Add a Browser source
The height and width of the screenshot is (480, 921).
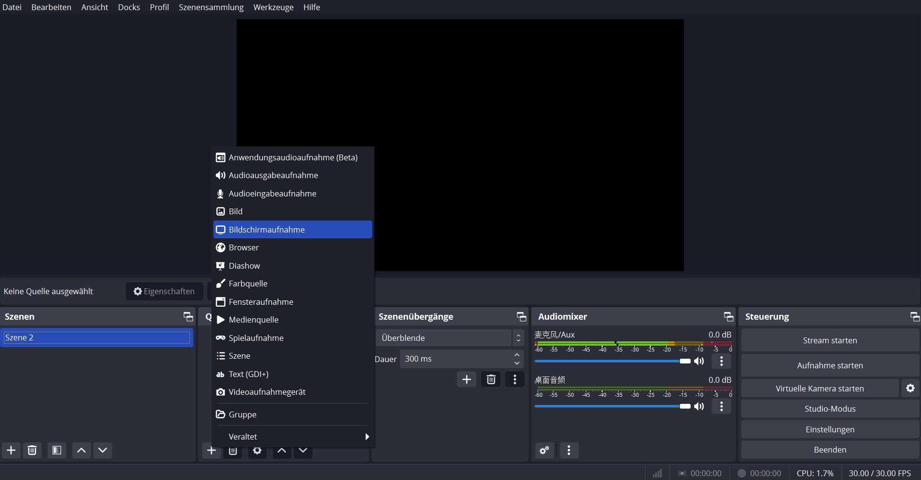(293, 247)
